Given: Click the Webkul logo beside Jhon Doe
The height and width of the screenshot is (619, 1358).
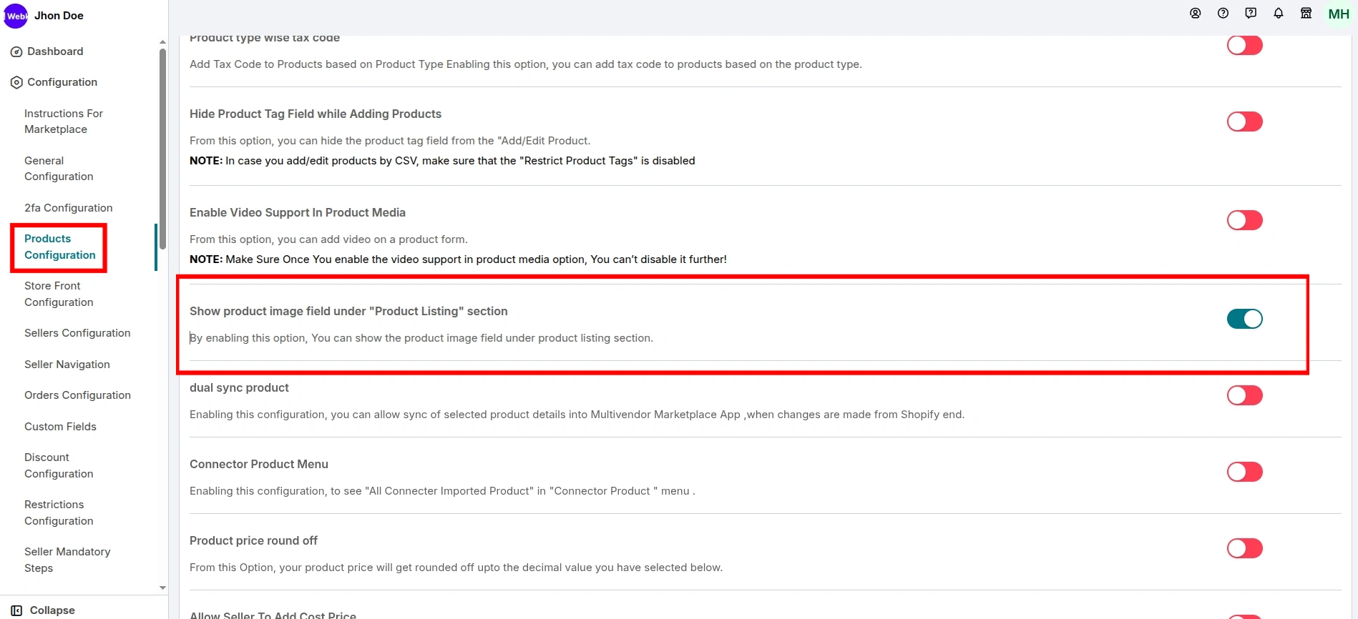Looking at the screenshot, I should coord(16,16).
